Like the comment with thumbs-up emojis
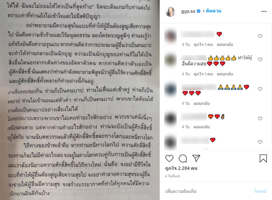This screenshot has width=272, height=200. [260, 60]
